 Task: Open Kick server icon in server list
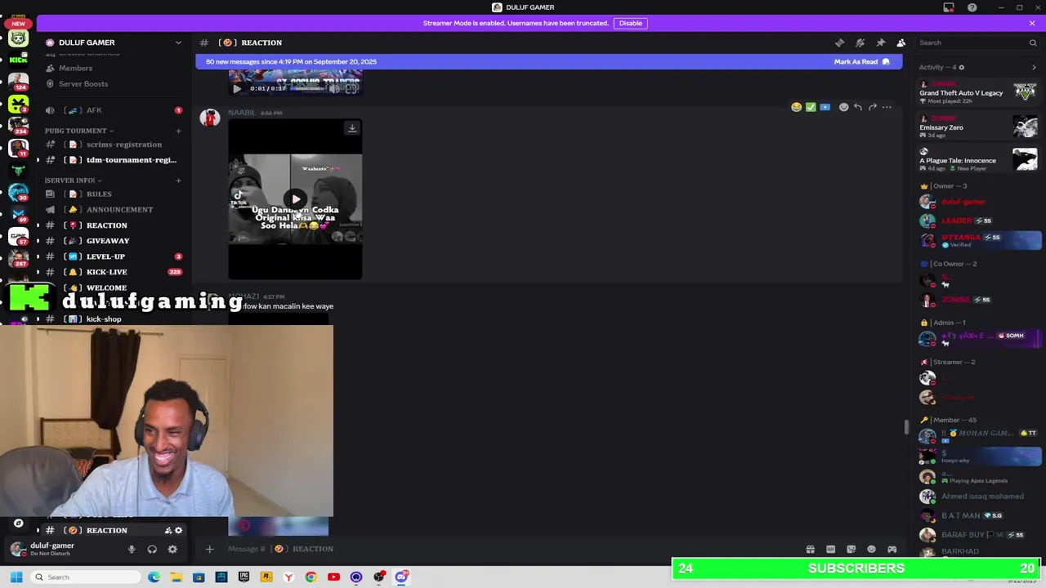(x=18, y=60)
